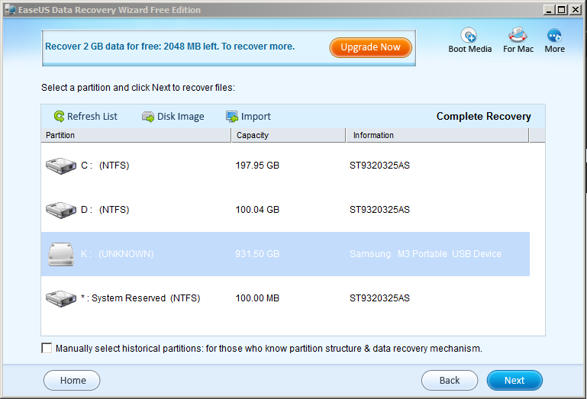
Task: Click the Boot Media disc icon
Action: (x=469, y=36)
